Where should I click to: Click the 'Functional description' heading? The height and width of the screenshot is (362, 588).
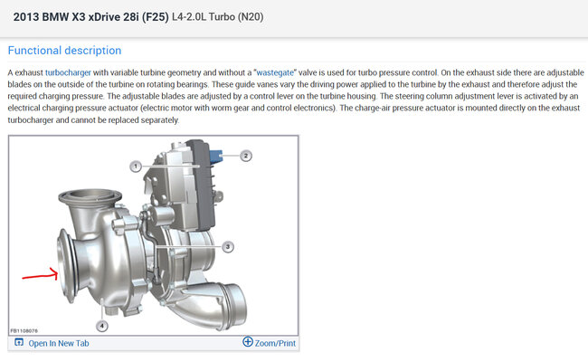pos(64,51)
